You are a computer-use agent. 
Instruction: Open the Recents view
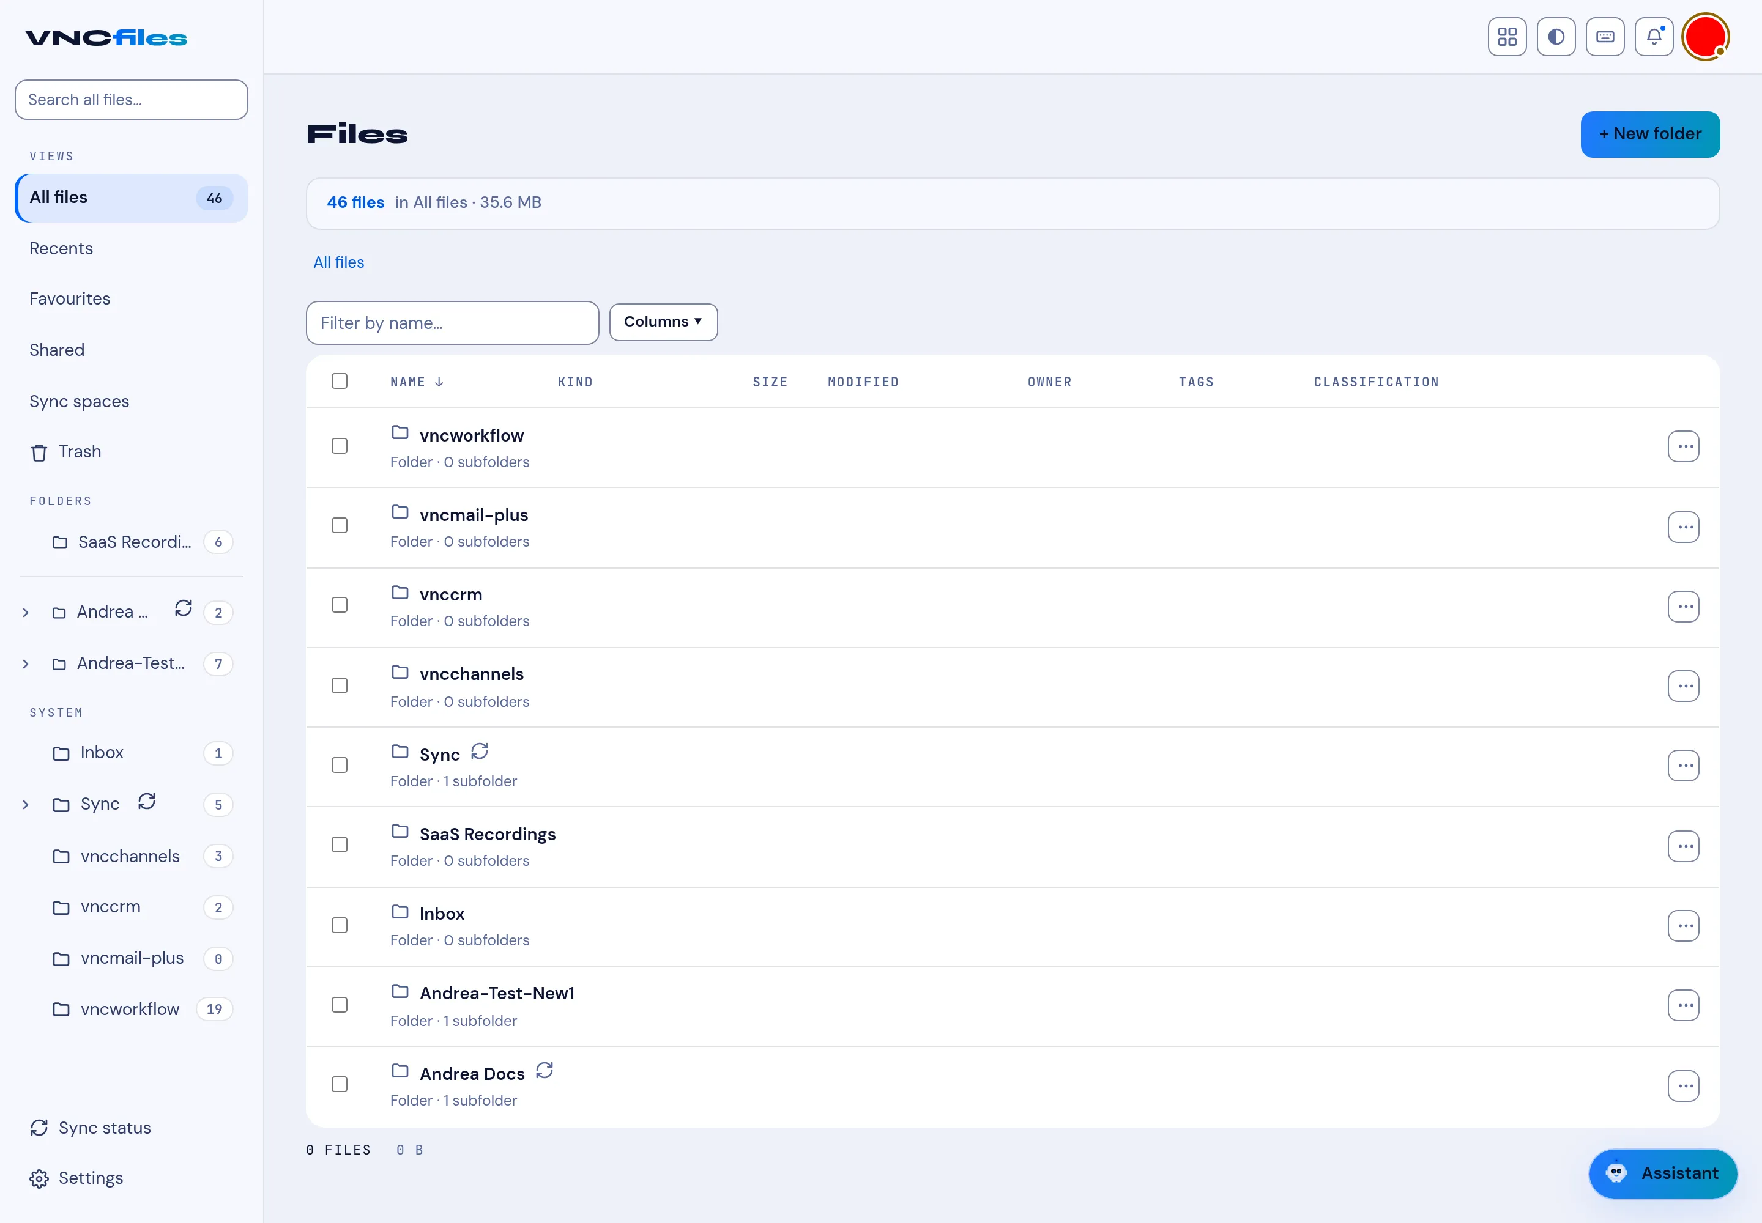click(x=131, y=249)
